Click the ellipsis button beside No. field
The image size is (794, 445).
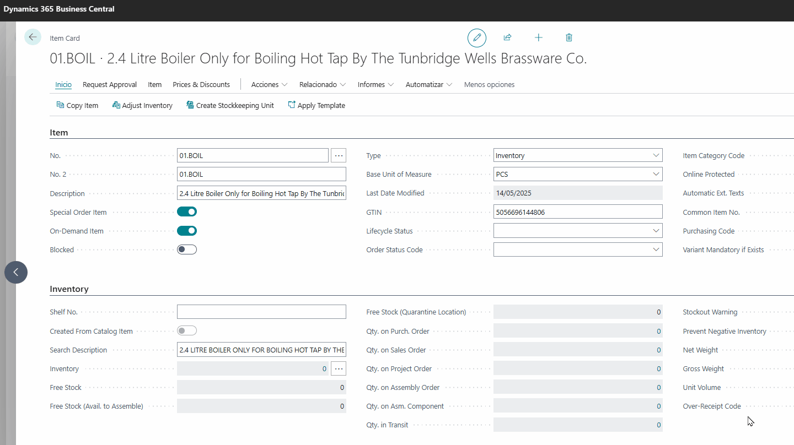[339, 156]
